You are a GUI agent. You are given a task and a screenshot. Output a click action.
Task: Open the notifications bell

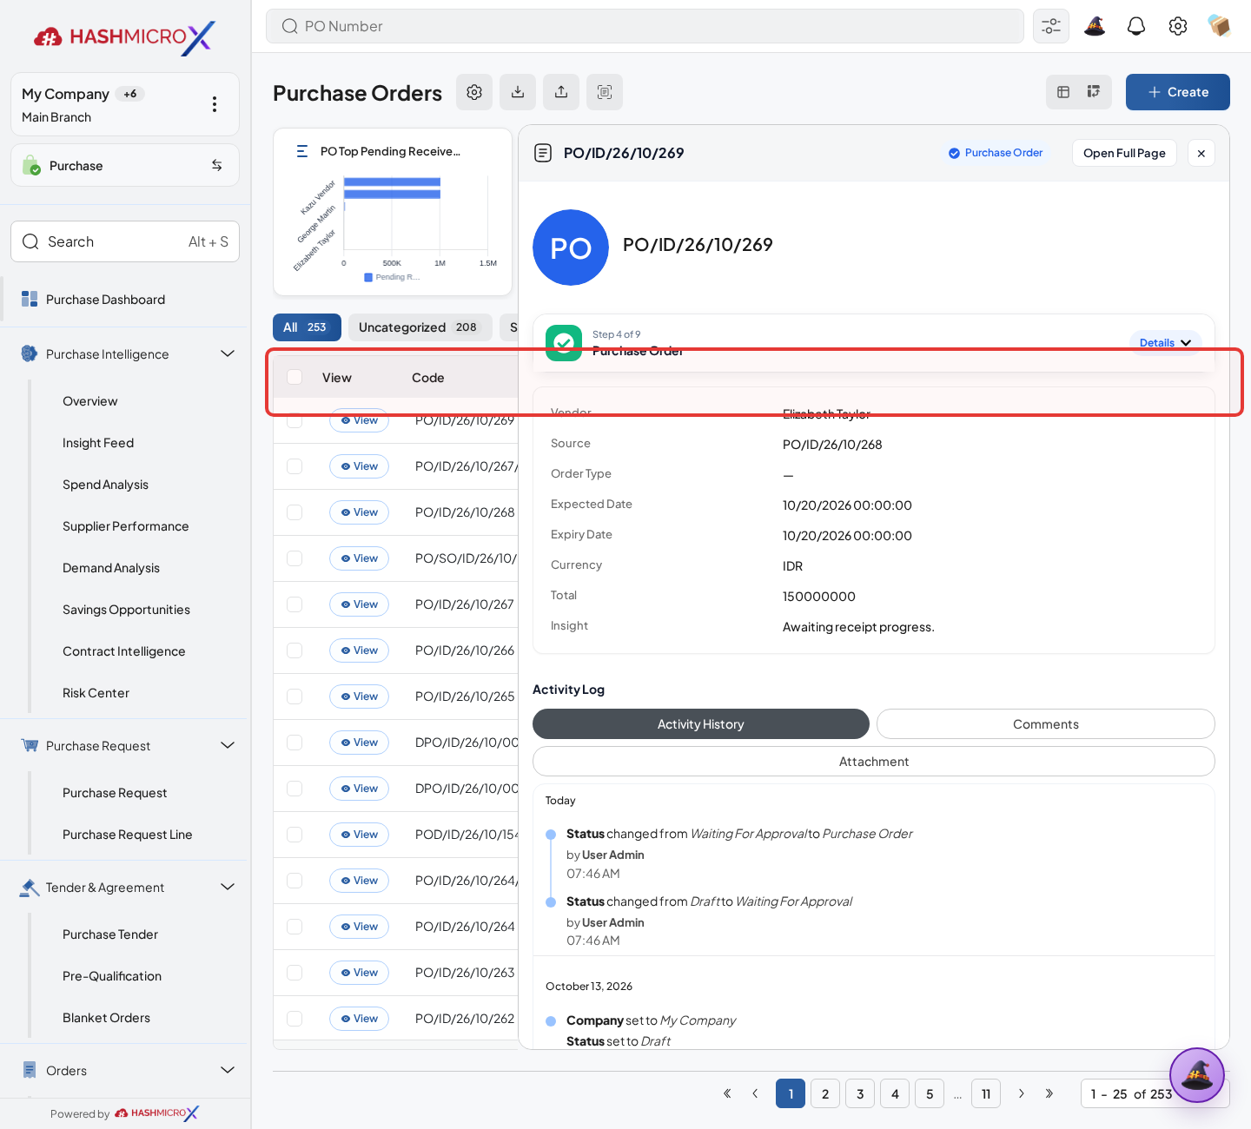click(x=1136, y=26)
